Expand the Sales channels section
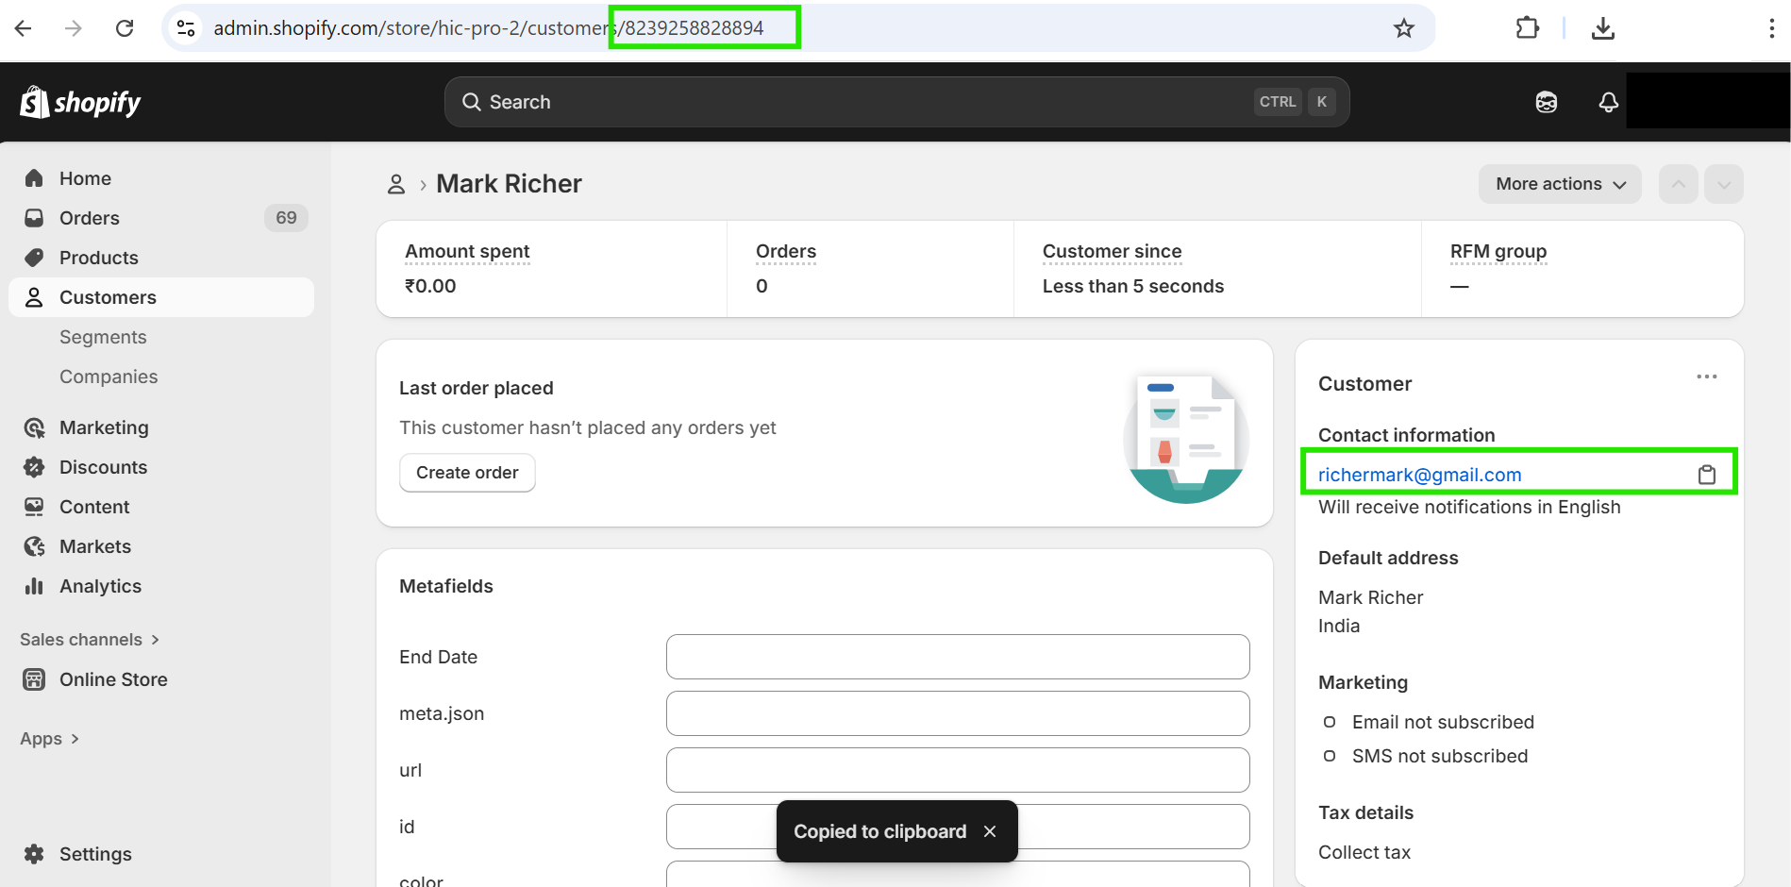The width and height of the screenshot is (1791, 887). 90,640
